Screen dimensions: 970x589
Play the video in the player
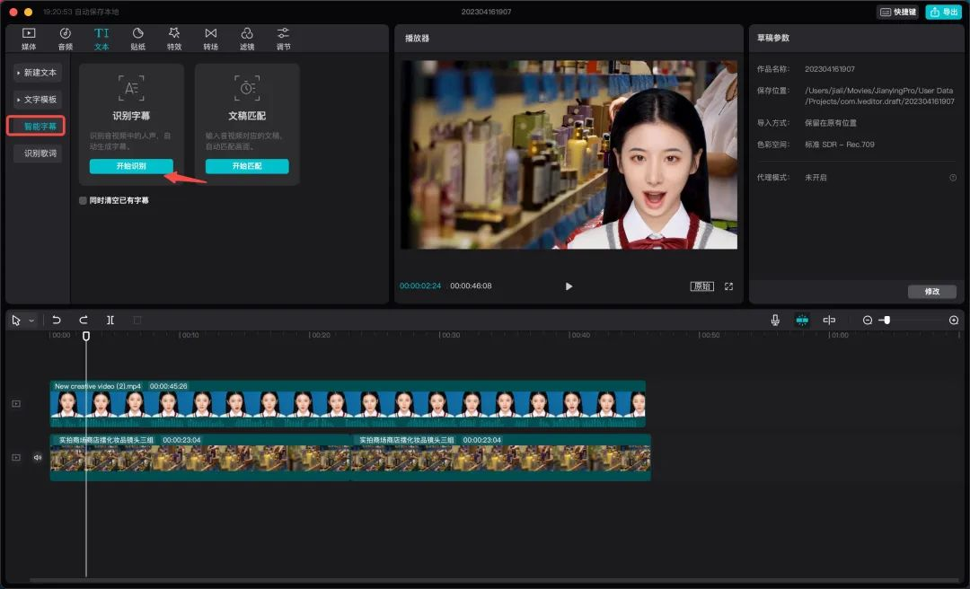tap(569, 286)
